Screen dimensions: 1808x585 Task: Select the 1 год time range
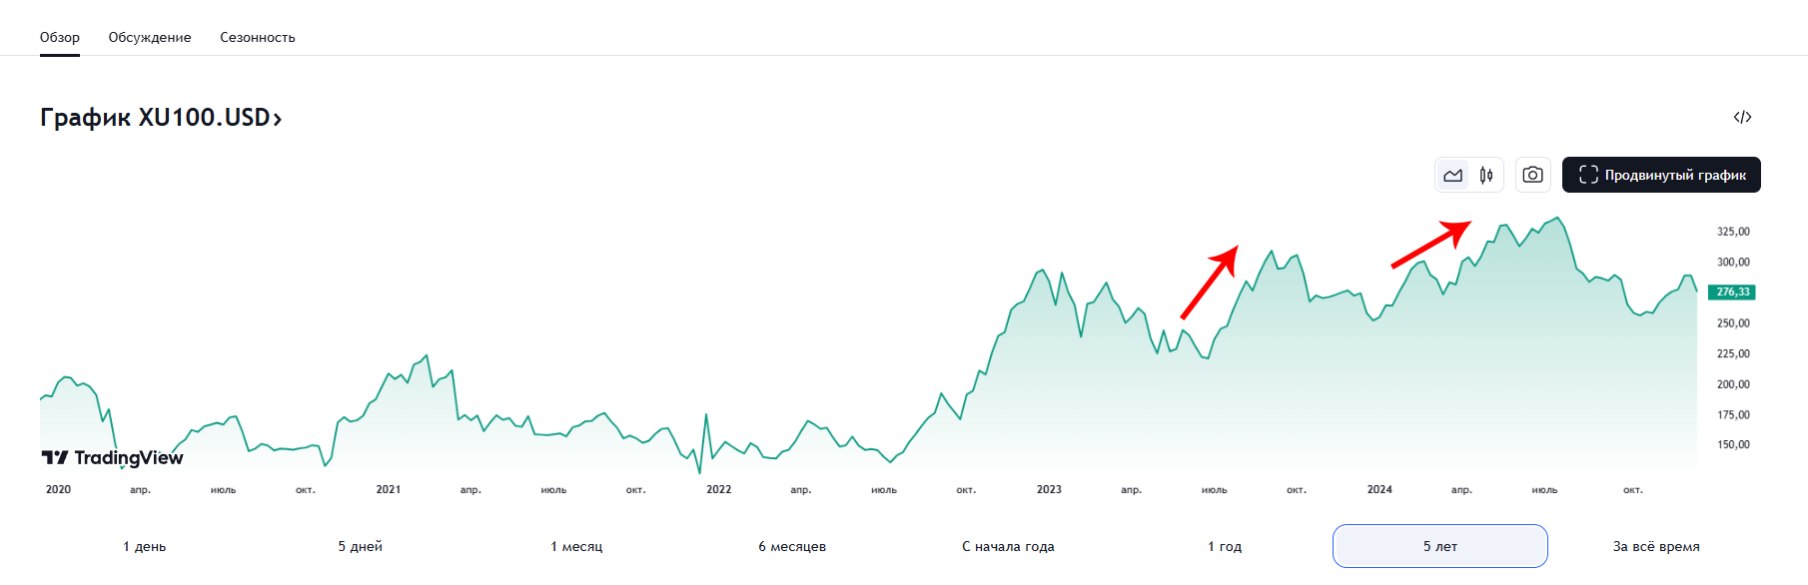coord(1225,546)
